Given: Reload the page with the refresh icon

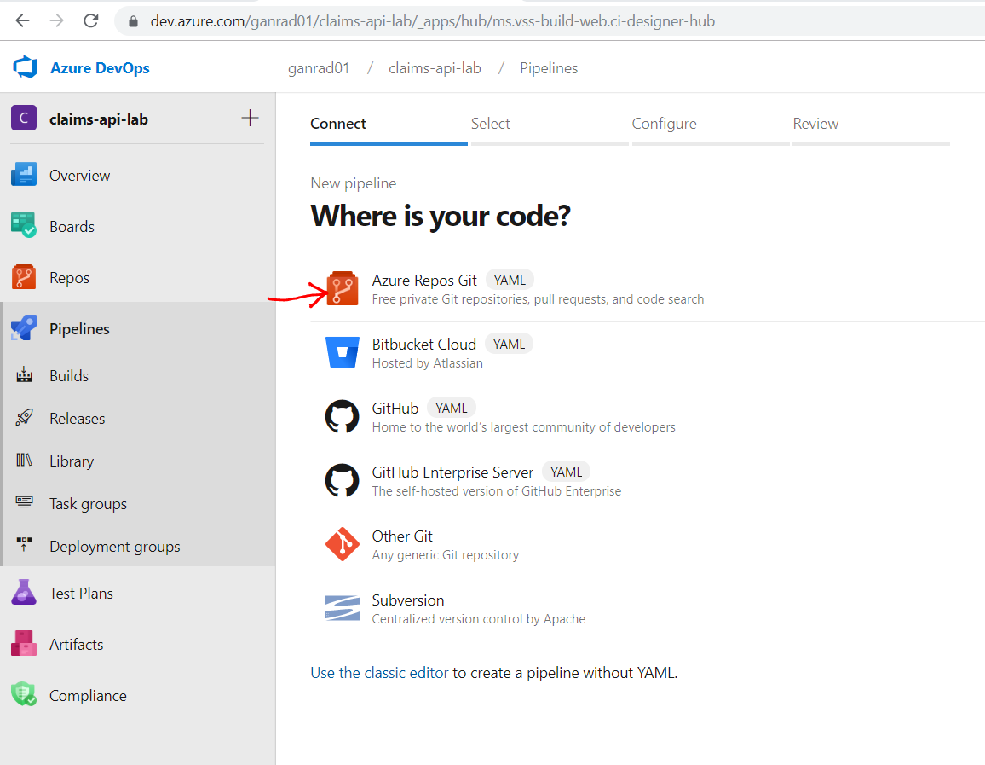Looking at the screenshot, I should 91,20.
